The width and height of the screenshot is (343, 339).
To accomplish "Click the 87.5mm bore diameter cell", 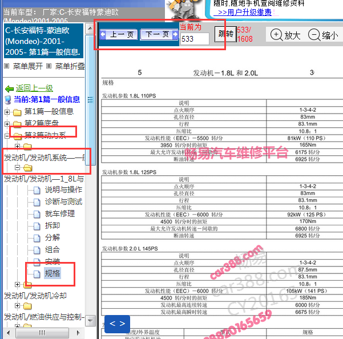I will click(x=308, y=270).
